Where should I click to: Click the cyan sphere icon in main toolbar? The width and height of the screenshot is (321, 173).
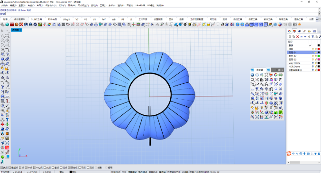click(x=7, y=25)
